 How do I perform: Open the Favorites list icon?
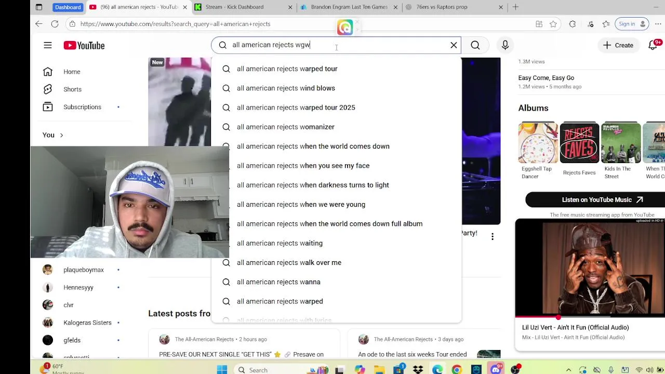[x=606, y=24]
